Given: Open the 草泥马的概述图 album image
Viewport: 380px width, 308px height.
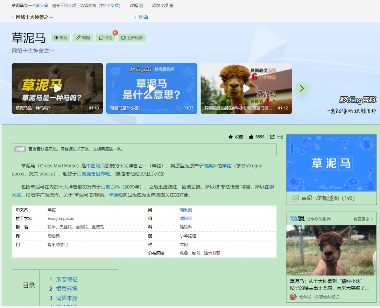Looking at the screenshot, I should pyautogui.click(x=331, y=163).
